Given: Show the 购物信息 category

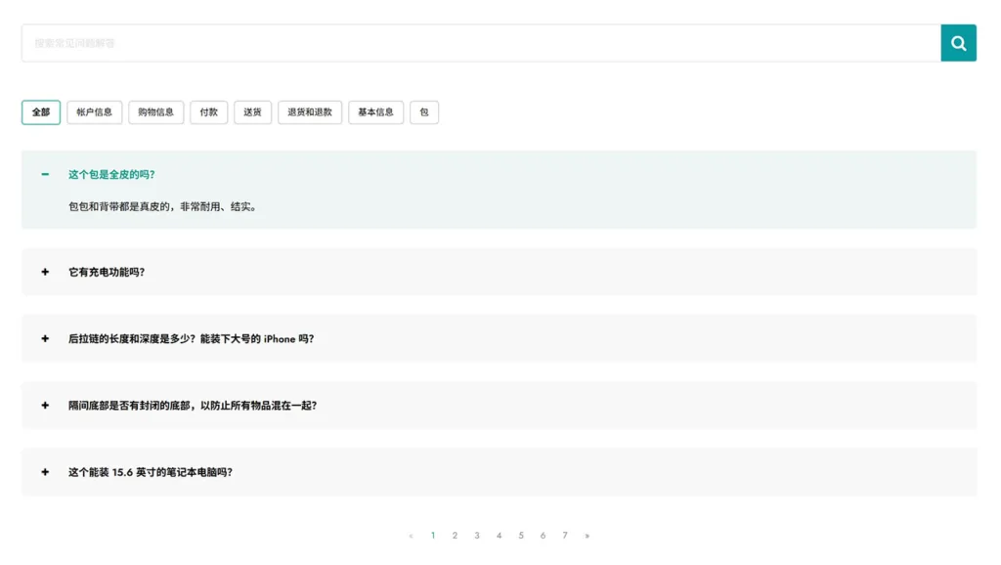Looking at the screenshot, I should point(156,112).
